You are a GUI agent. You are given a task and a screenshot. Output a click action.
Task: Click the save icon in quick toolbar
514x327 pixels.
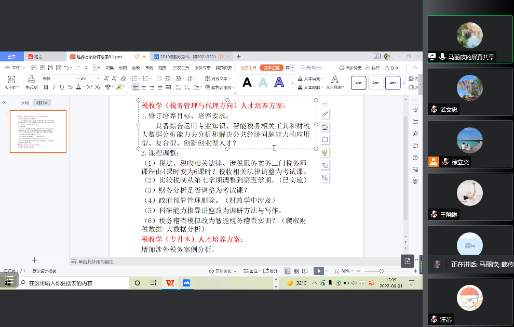[33, 68]
